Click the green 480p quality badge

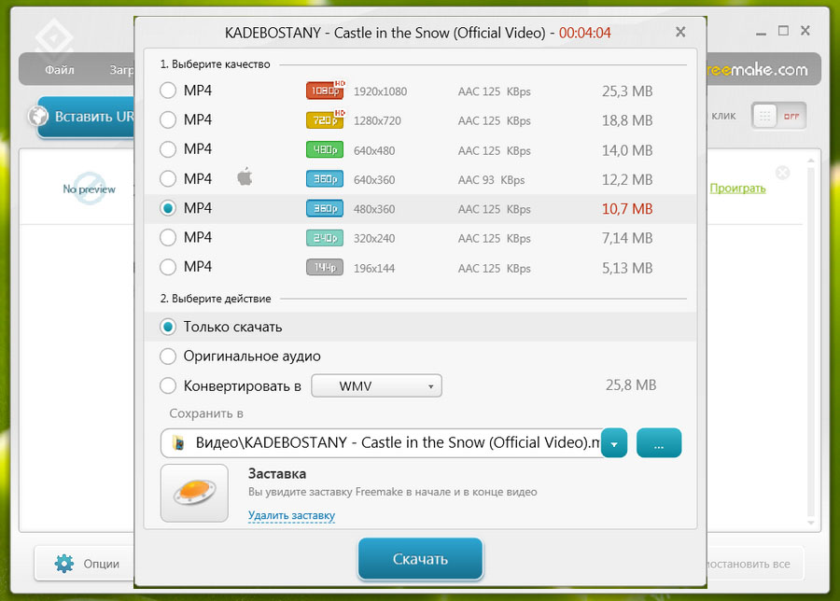pyautogui.click(x=325, y=149)
